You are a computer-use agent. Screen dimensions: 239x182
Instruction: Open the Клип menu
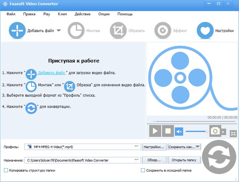tap(62, 14)
